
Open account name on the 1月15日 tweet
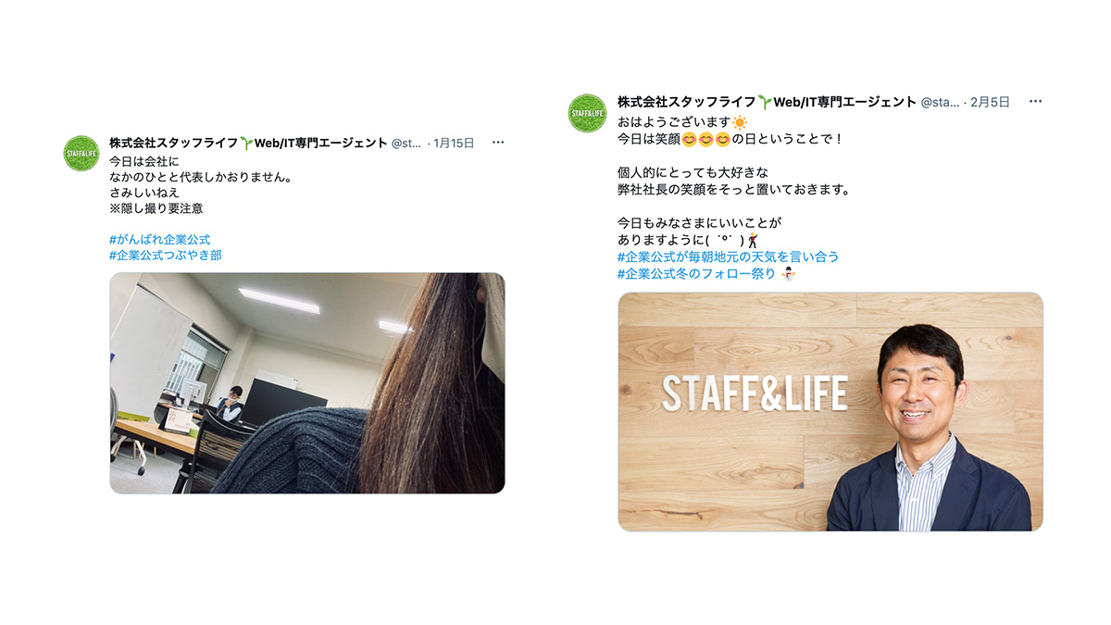pyautogui.click(x=248, y=143)
